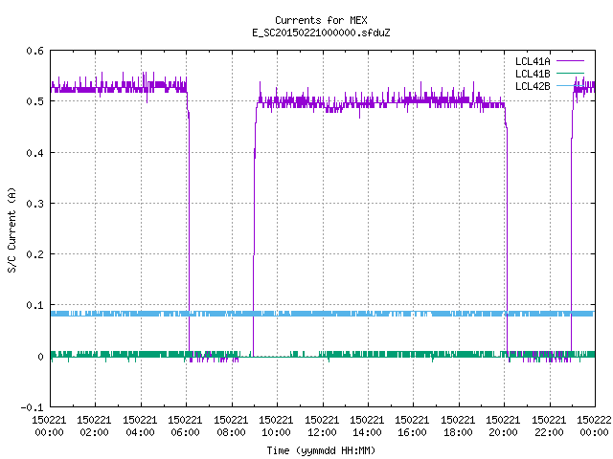Click the LCL41A legend label
Viewport: 613px width, 459px height.
533,61
